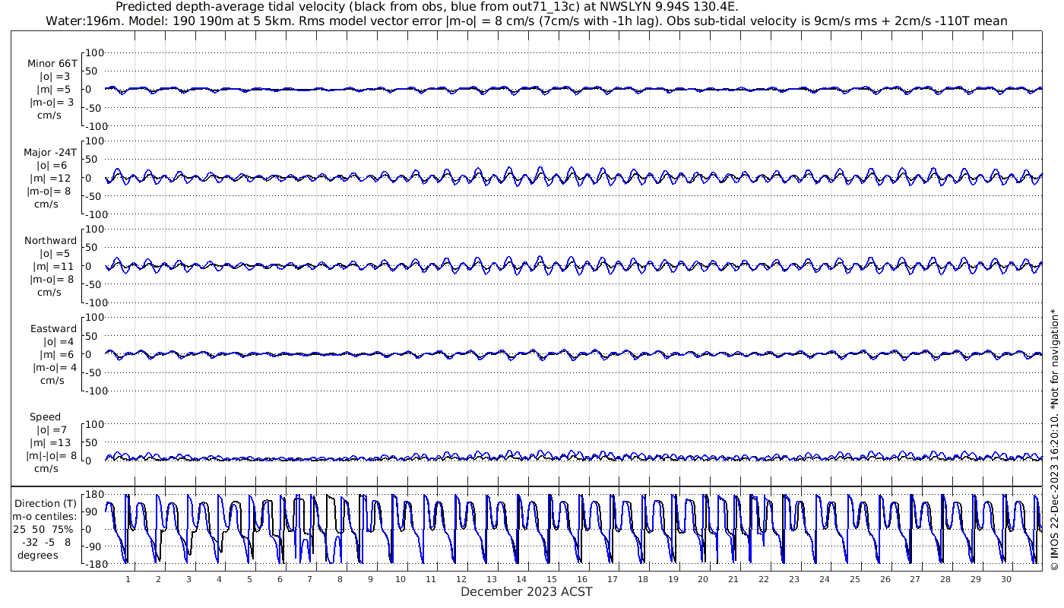This screenshot has width=1064, height=608.
Task: Click the '-32 -5 8' centile values
Action: pyautogui.click(x=46, y=542)
